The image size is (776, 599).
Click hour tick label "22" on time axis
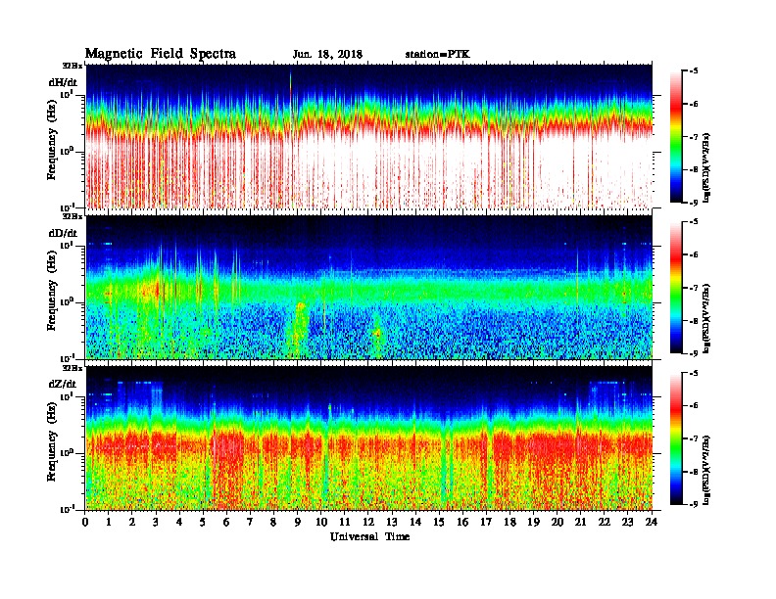point(604,522)
